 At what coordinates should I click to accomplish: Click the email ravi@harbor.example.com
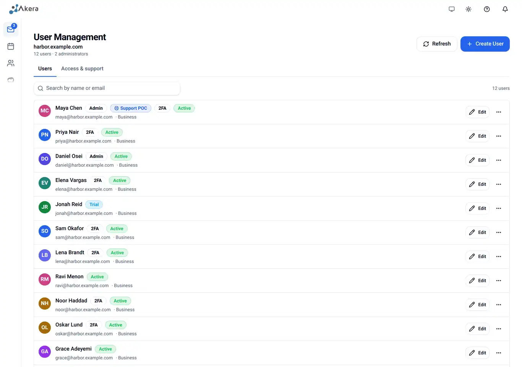point(82,286)
